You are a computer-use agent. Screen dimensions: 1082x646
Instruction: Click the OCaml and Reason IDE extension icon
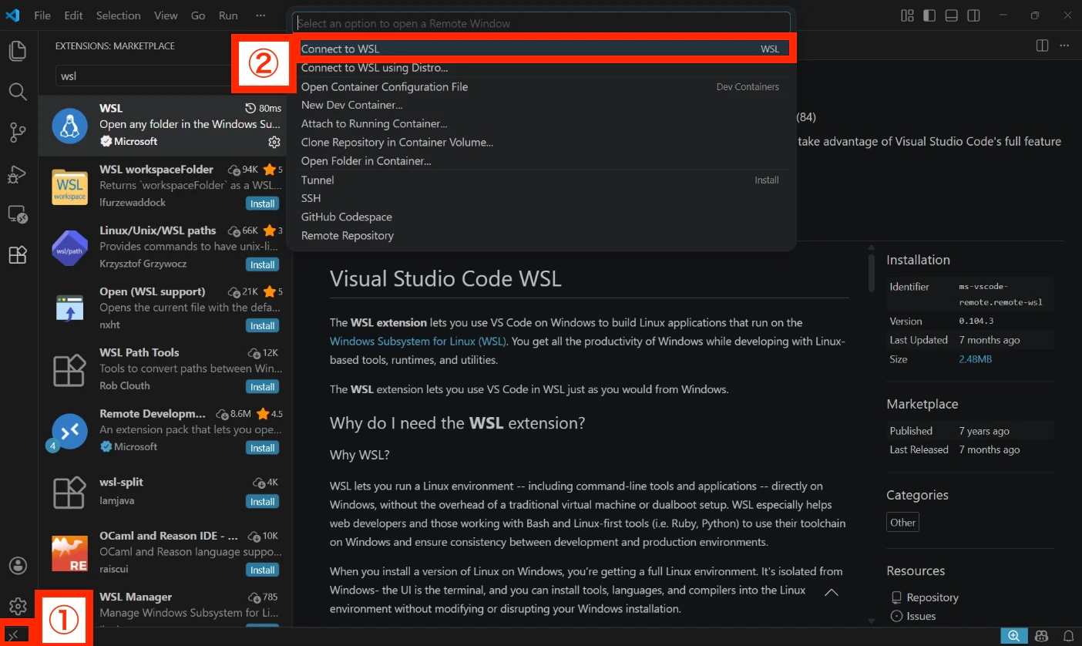[69, 553]
